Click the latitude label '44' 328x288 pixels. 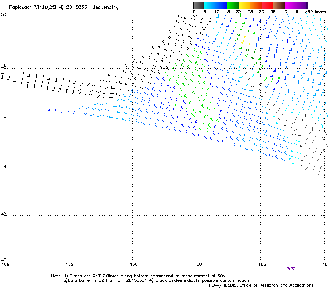[4, 167]
